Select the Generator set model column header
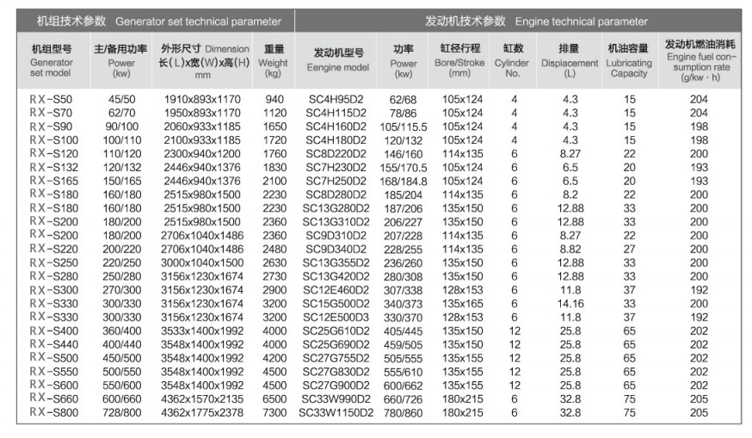 pos(52,60)
